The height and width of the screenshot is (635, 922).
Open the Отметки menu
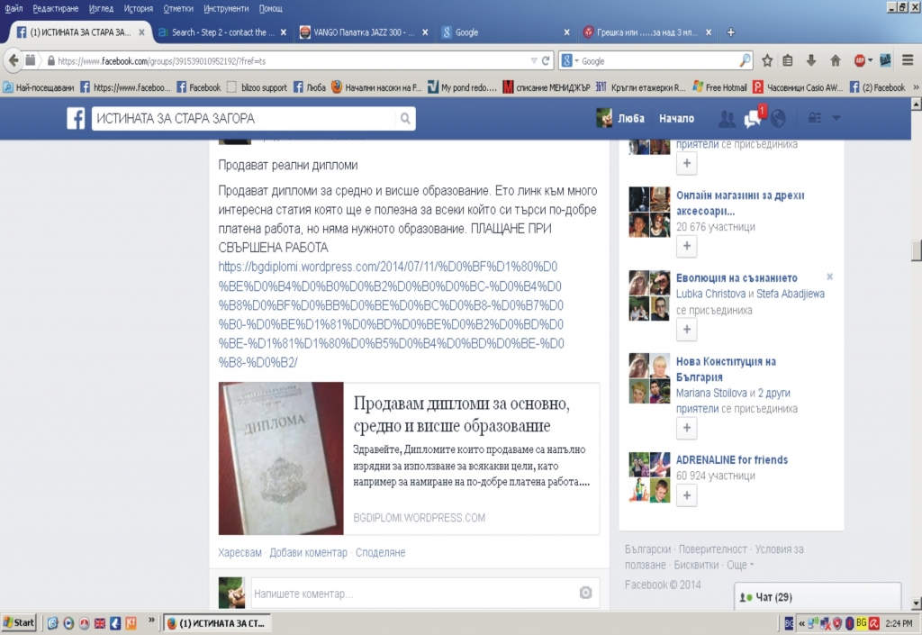[178, 8]
